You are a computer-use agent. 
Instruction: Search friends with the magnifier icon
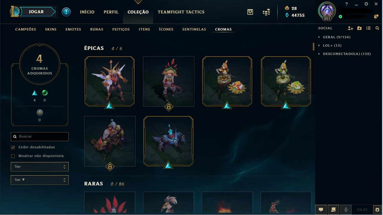pos(377,28)
